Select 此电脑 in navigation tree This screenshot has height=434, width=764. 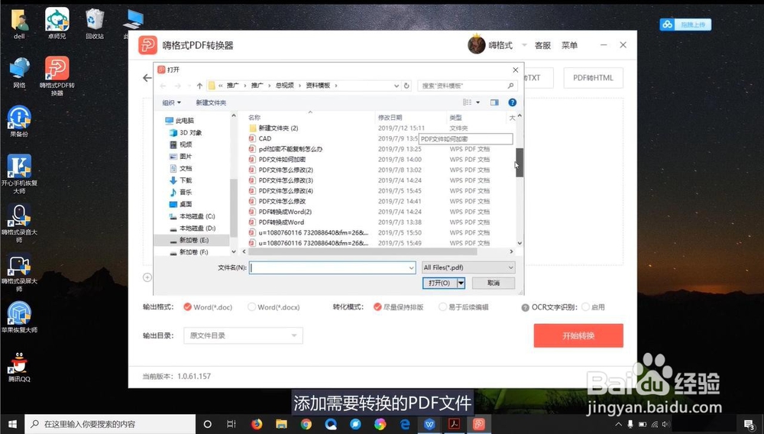(180, 120)
